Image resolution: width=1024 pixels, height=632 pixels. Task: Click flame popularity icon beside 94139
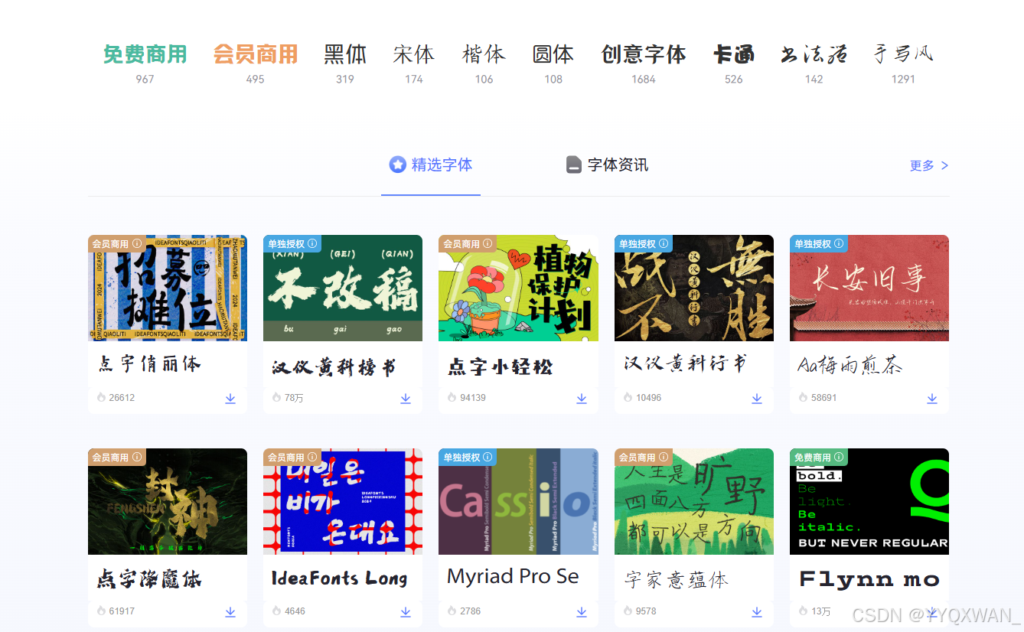452,398
